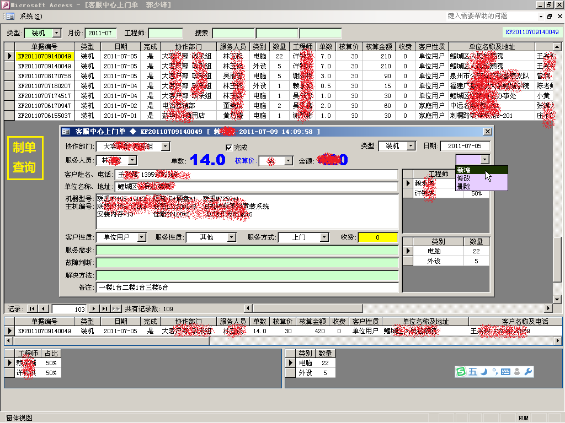Click the yellow 制单查询 button
The image size is (565, 423).
coord(24,157)
